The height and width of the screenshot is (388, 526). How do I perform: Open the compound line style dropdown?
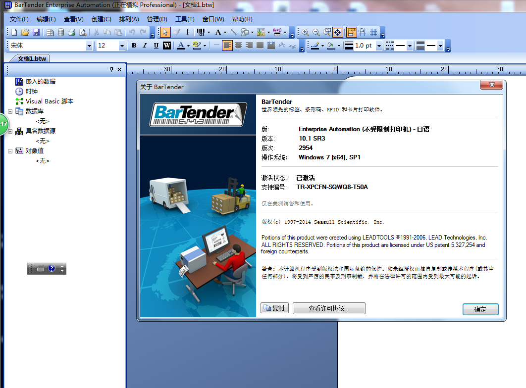[440, 46]
